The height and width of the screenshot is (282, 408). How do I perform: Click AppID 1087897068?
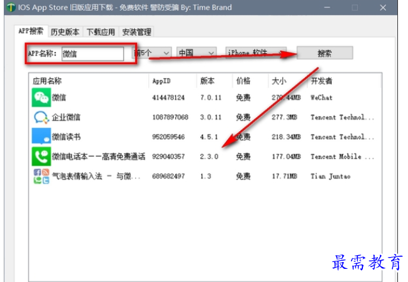[170, 117]
